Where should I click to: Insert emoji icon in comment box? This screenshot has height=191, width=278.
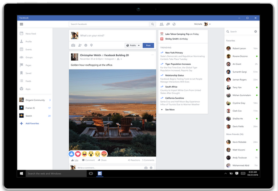click(x=151, y=167)
